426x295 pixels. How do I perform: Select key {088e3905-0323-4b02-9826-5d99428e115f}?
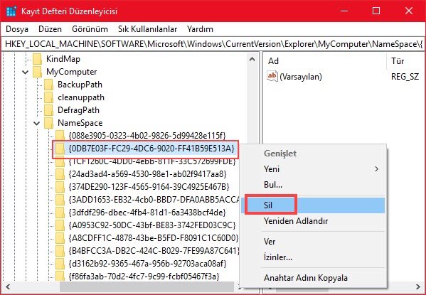click(147, 136)
